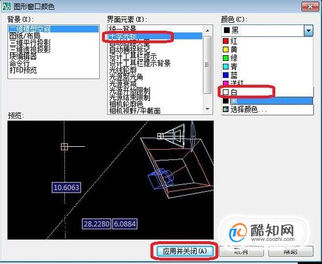This screenshot has width=322, height=264.
Task: Click scroll-down arrow of interface elements list
Action: (207, 109)
